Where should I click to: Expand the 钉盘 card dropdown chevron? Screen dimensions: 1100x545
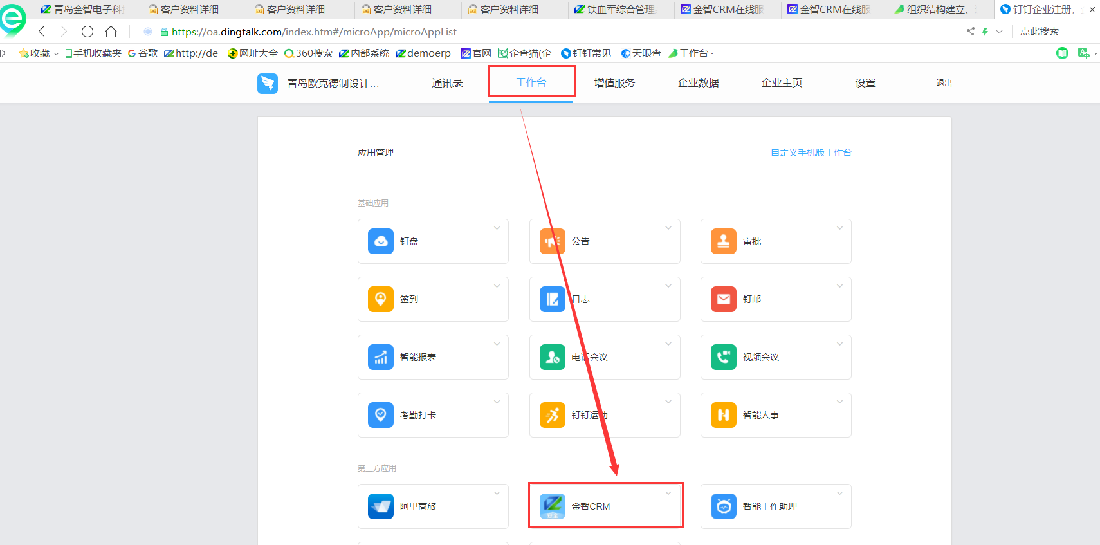[497, 228]
